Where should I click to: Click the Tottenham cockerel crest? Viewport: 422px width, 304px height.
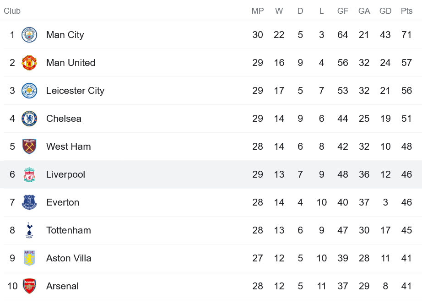pos(29,230)
